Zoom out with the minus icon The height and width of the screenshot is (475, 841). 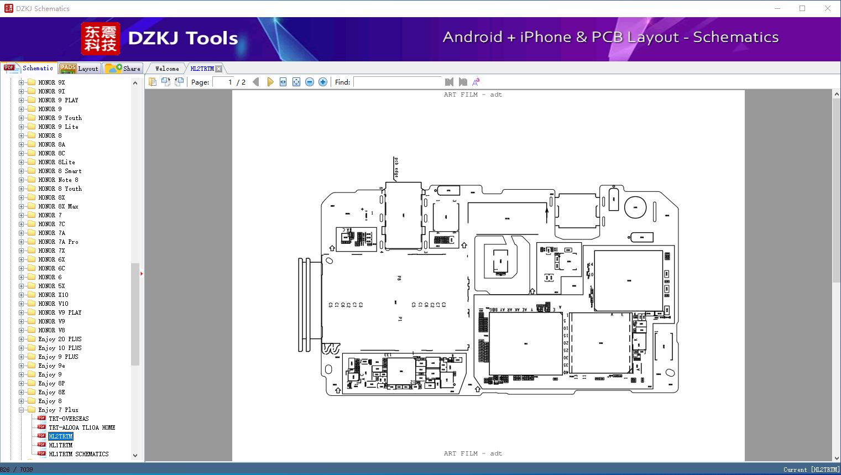point(310,82)
